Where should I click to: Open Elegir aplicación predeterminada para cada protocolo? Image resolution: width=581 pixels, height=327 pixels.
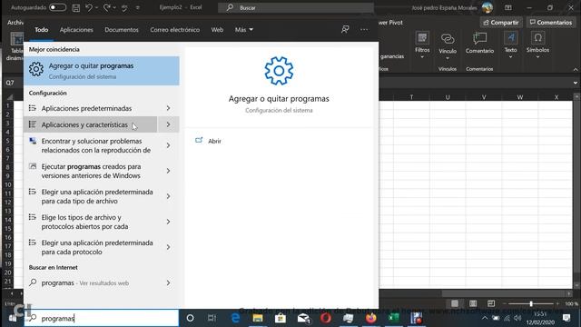pos(91,247)
